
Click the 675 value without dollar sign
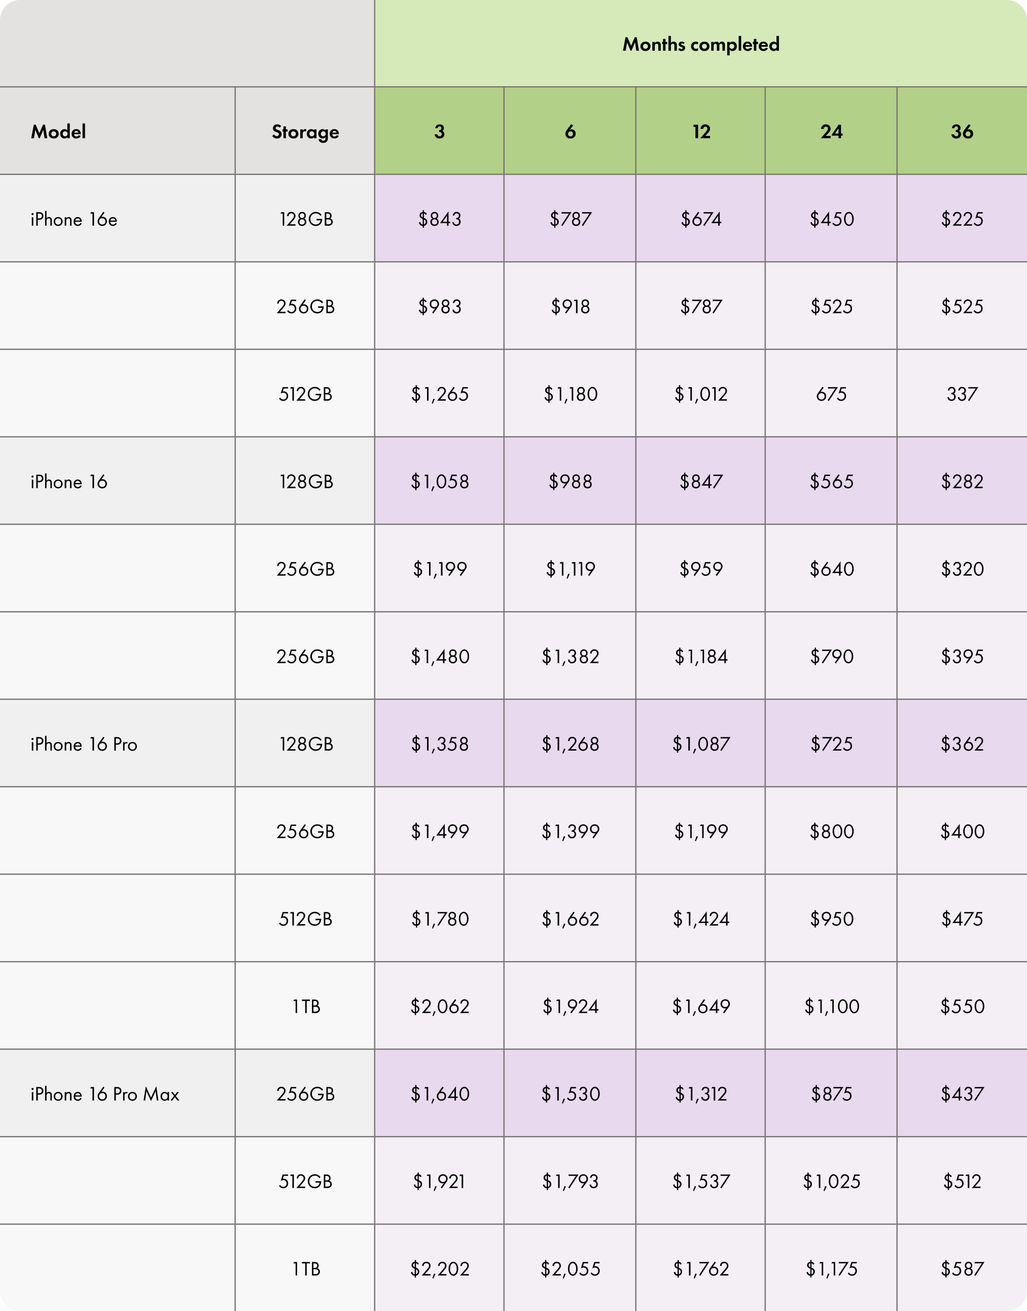831,394
